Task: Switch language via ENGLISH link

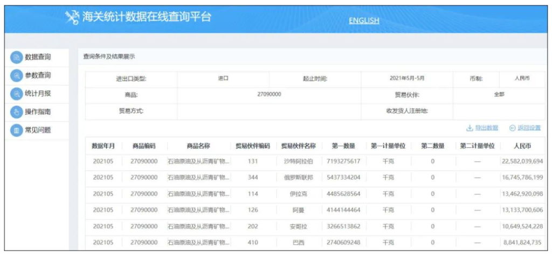Action: (364, 21)
